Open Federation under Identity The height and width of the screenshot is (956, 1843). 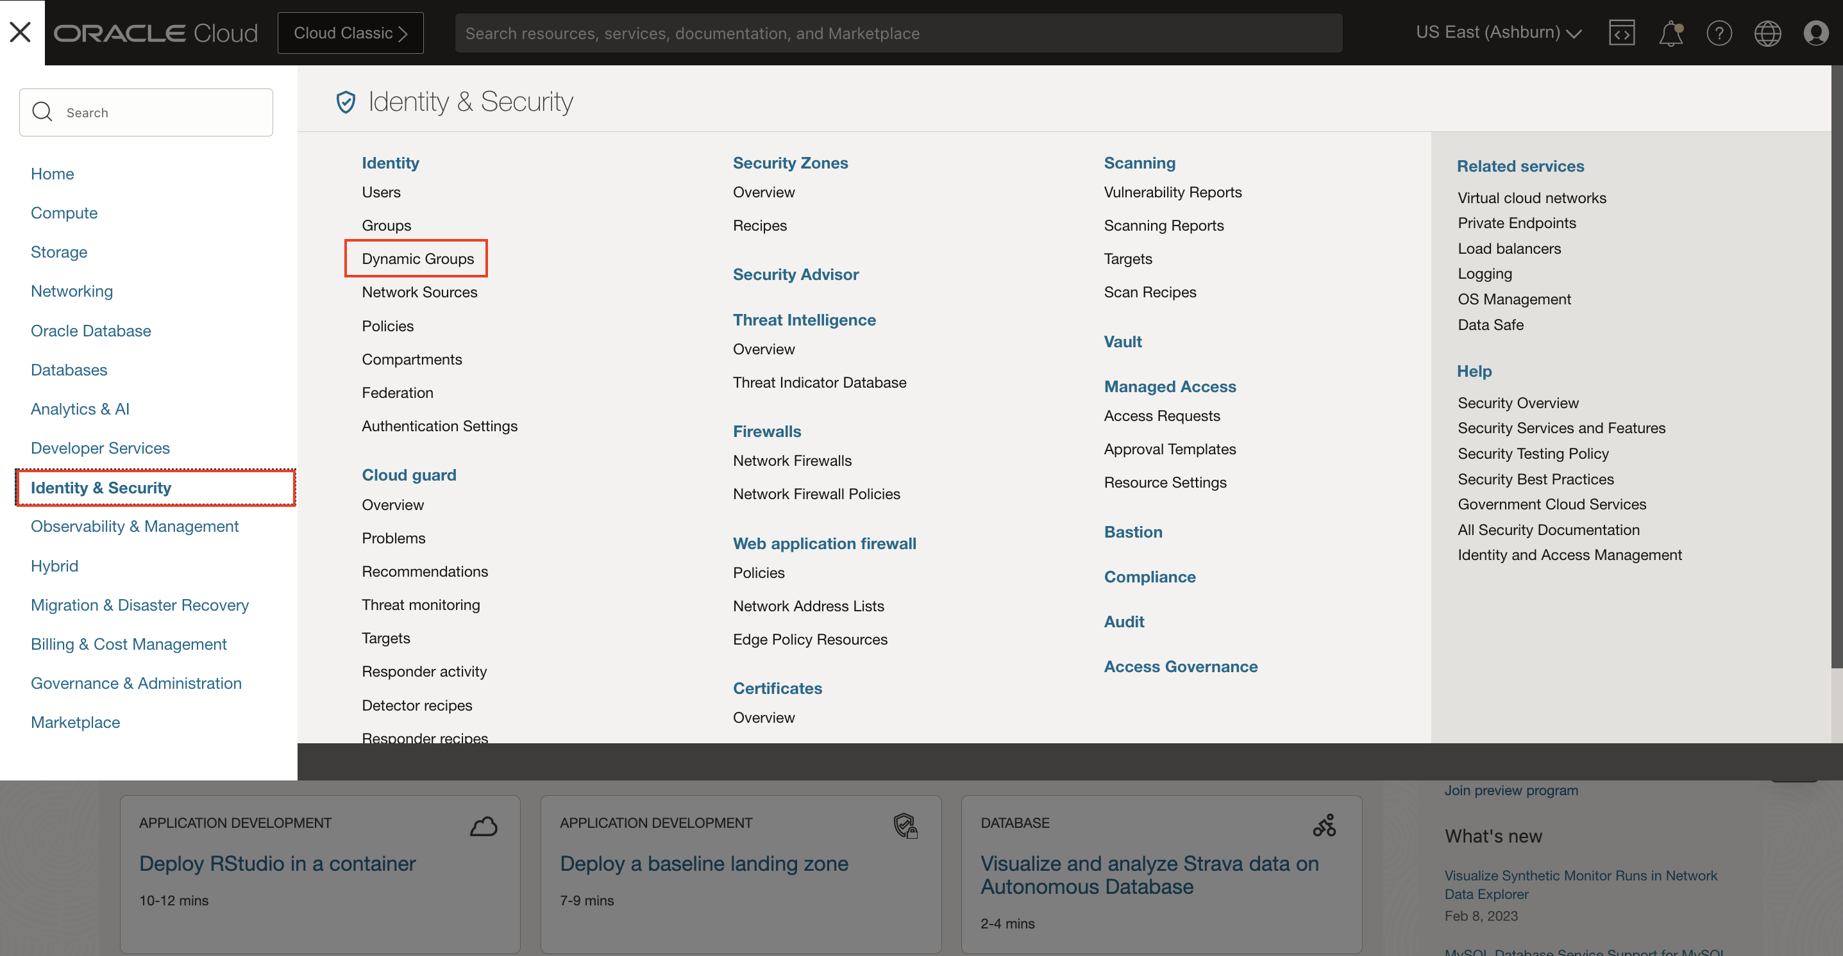(x=398, y=393)
